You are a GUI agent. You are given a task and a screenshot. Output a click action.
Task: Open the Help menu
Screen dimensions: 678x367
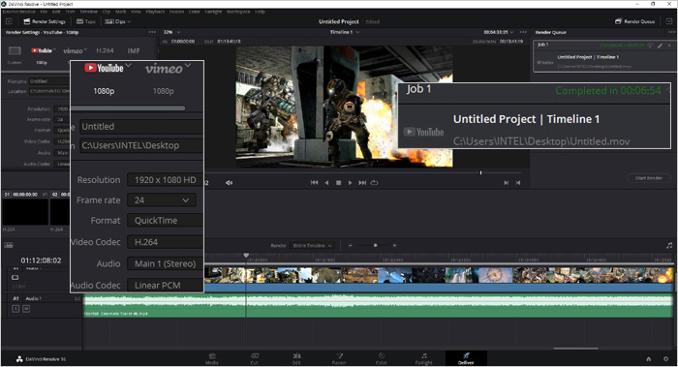[x=260, y=12]
